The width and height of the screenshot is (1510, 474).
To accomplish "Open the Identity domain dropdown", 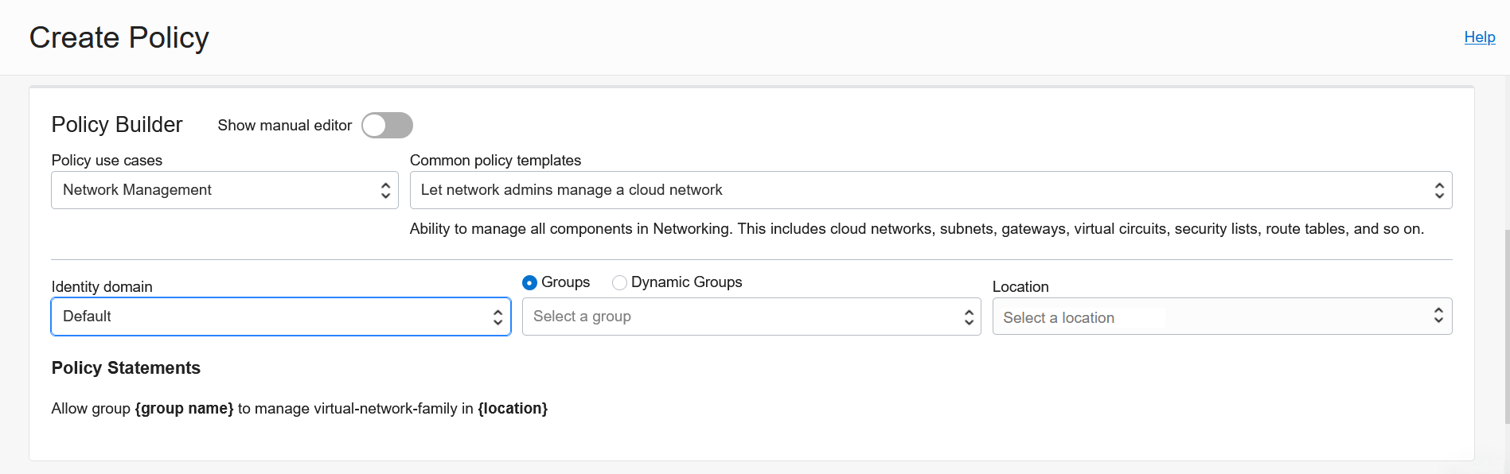I will coord(281,317).
